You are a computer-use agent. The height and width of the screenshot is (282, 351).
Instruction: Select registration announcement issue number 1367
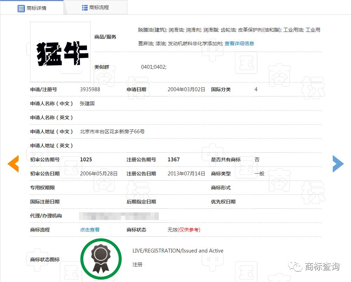tap(174, 160)
